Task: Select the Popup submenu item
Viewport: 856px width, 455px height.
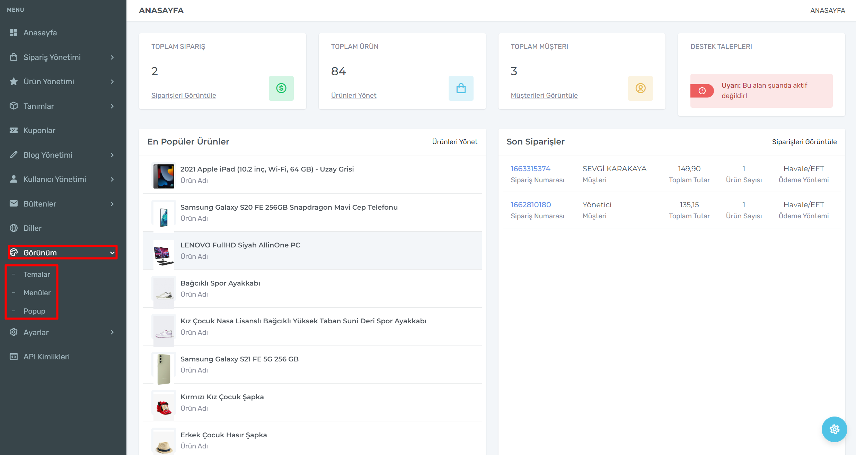Action: click(34, 311)
